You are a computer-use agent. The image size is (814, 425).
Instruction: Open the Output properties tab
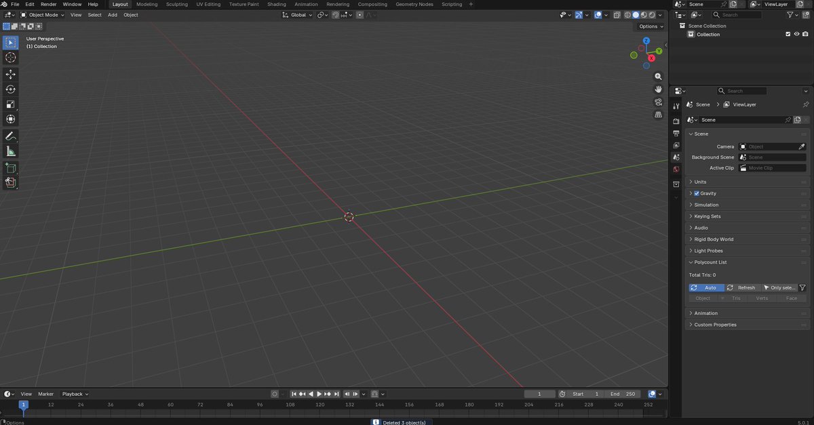click(676, 134)
